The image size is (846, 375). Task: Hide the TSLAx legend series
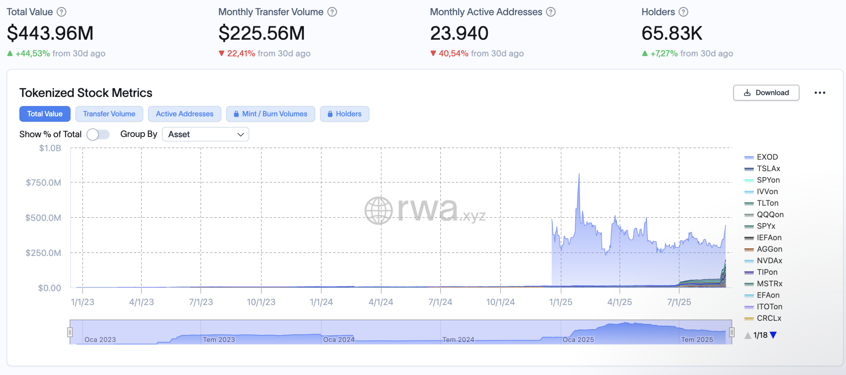pos(768,169)
